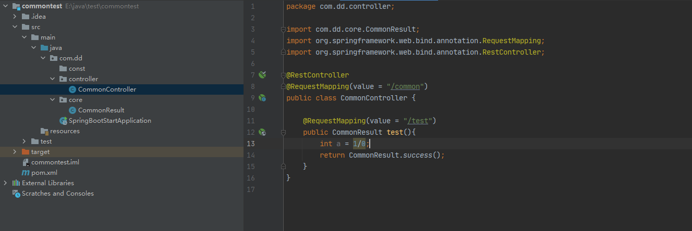Fold annotations at @RestController line

(x=283, y=75)
